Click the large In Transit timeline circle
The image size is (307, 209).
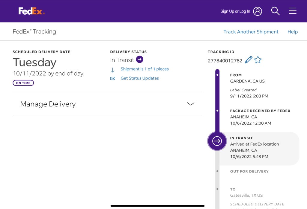point(217,141)
